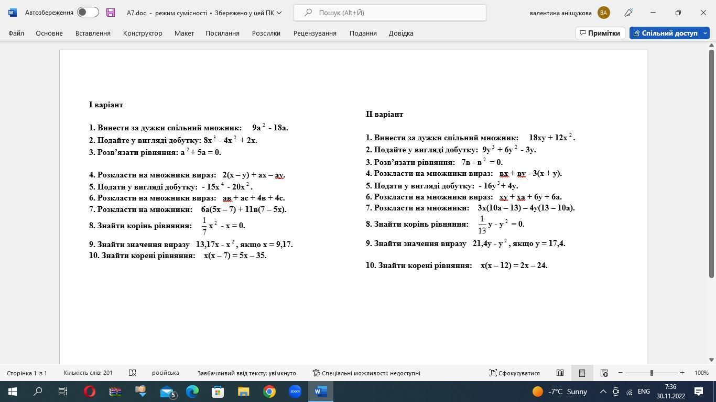
Task: Click the zoom out minus button
Action: [621, 373]
